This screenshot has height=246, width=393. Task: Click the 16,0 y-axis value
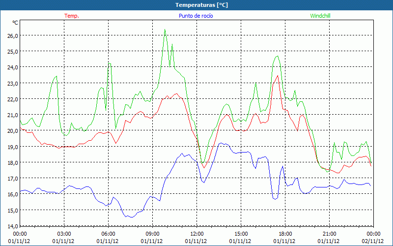click(13, 194)
